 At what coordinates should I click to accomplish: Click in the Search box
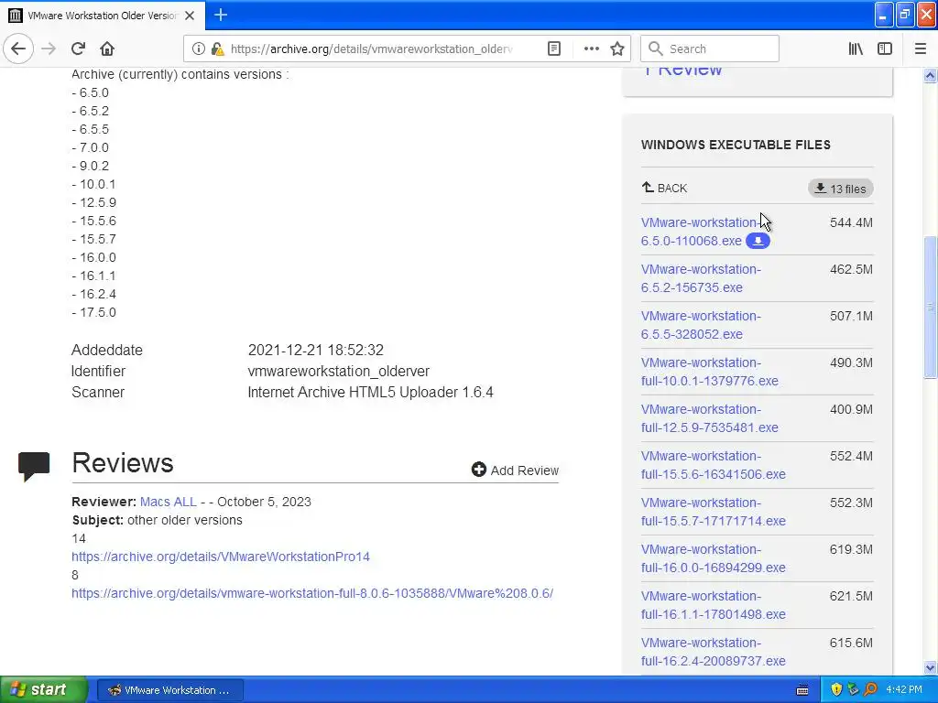(710, 49)
